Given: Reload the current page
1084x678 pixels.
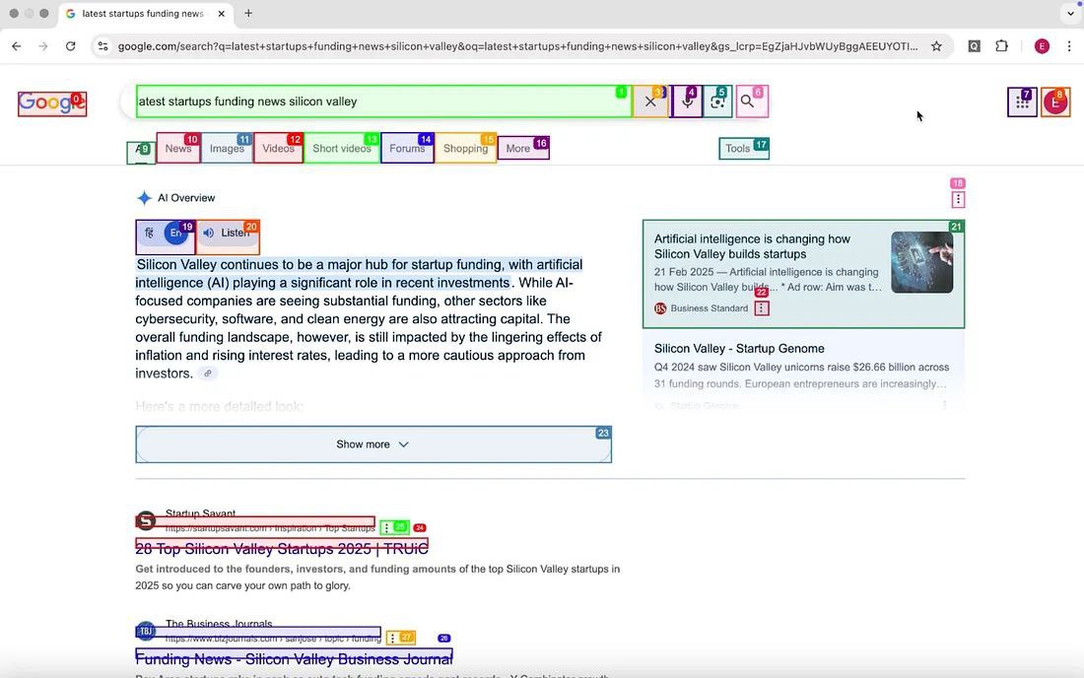Looking at the screenshot, I should click(71, 46).
